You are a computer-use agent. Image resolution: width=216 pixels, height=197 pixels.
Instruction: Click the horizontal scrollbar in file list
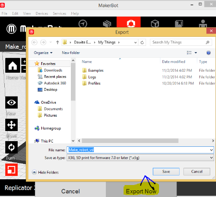point(130,141)
